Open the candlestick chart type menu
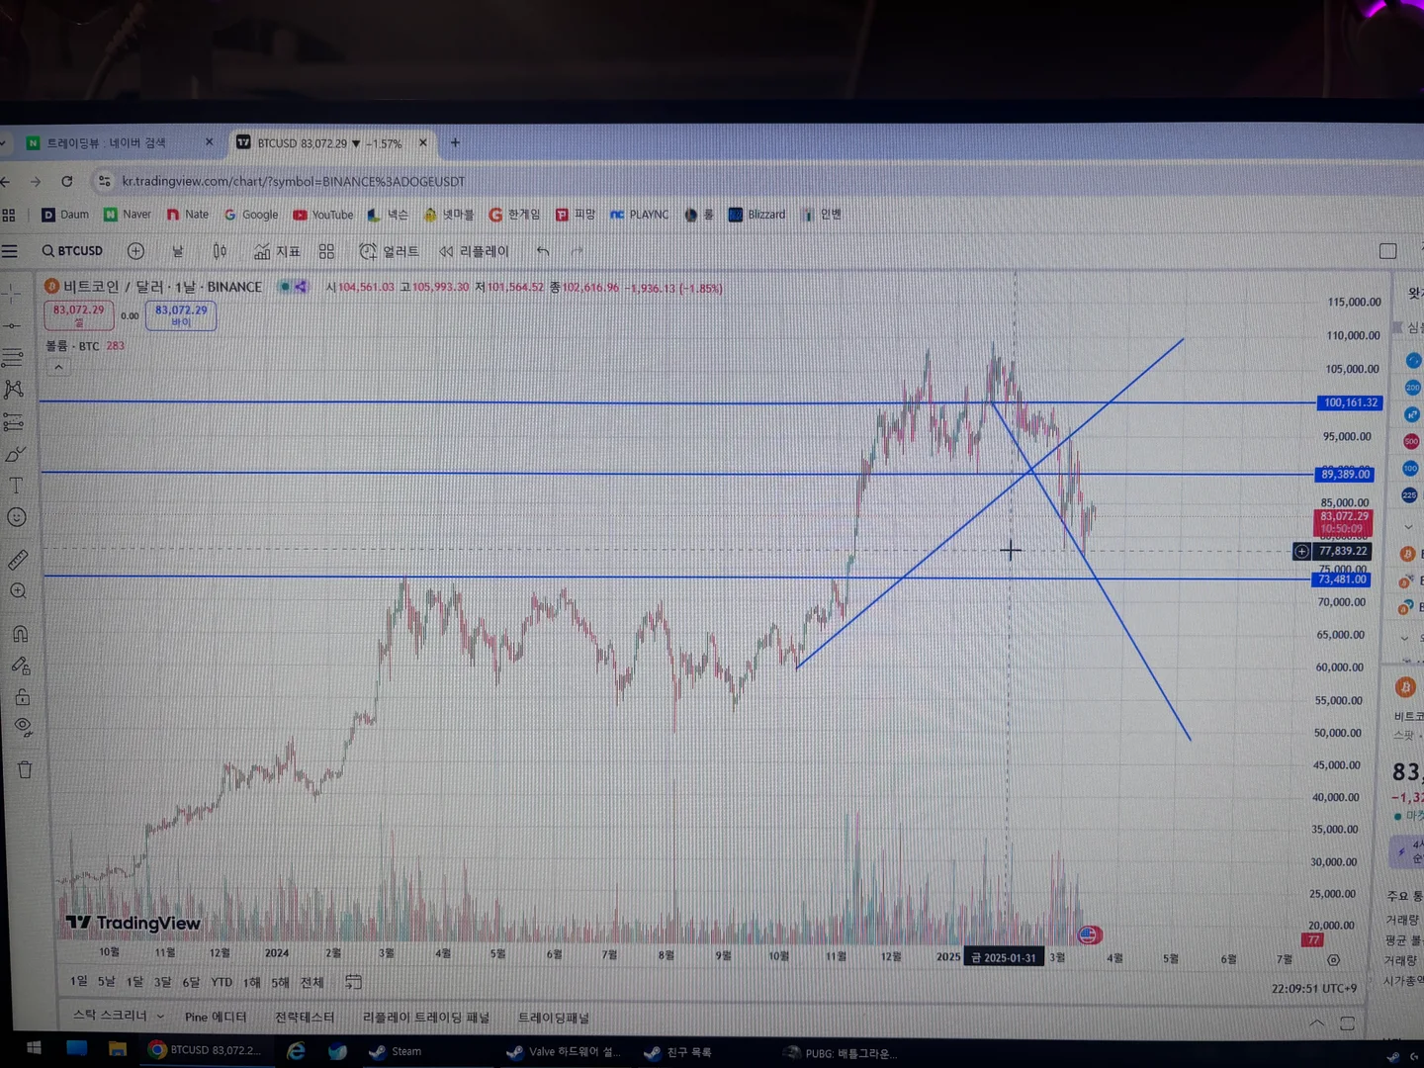Screen dimensions: 1424x1068 [x=220, y=252]
